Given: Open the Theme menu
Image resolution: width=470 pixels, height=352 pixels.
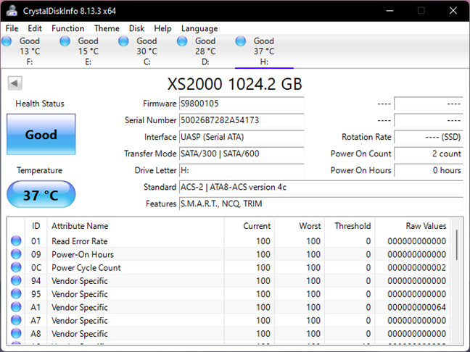Looking at the screenshot, I should click(107, 28).
